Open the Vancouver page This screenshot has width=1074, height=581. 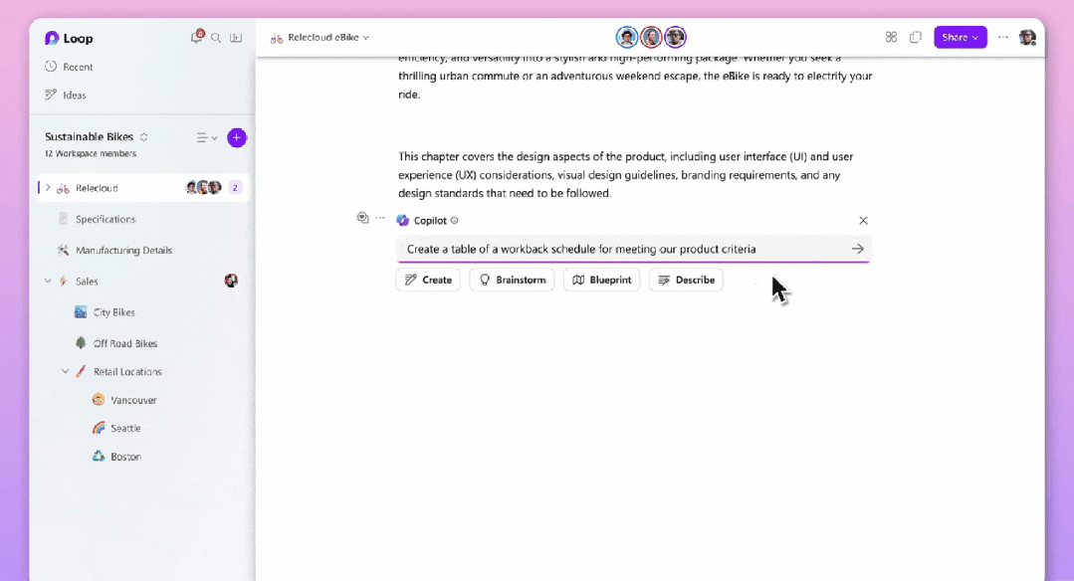pos(133,400)
